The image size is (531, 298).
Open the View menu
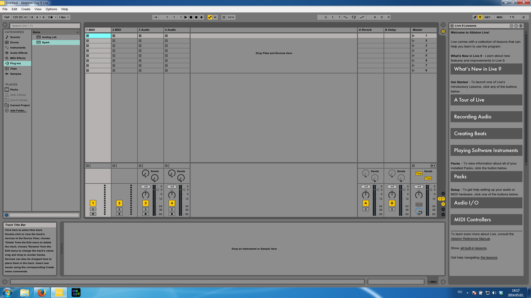tap(38, 9)
